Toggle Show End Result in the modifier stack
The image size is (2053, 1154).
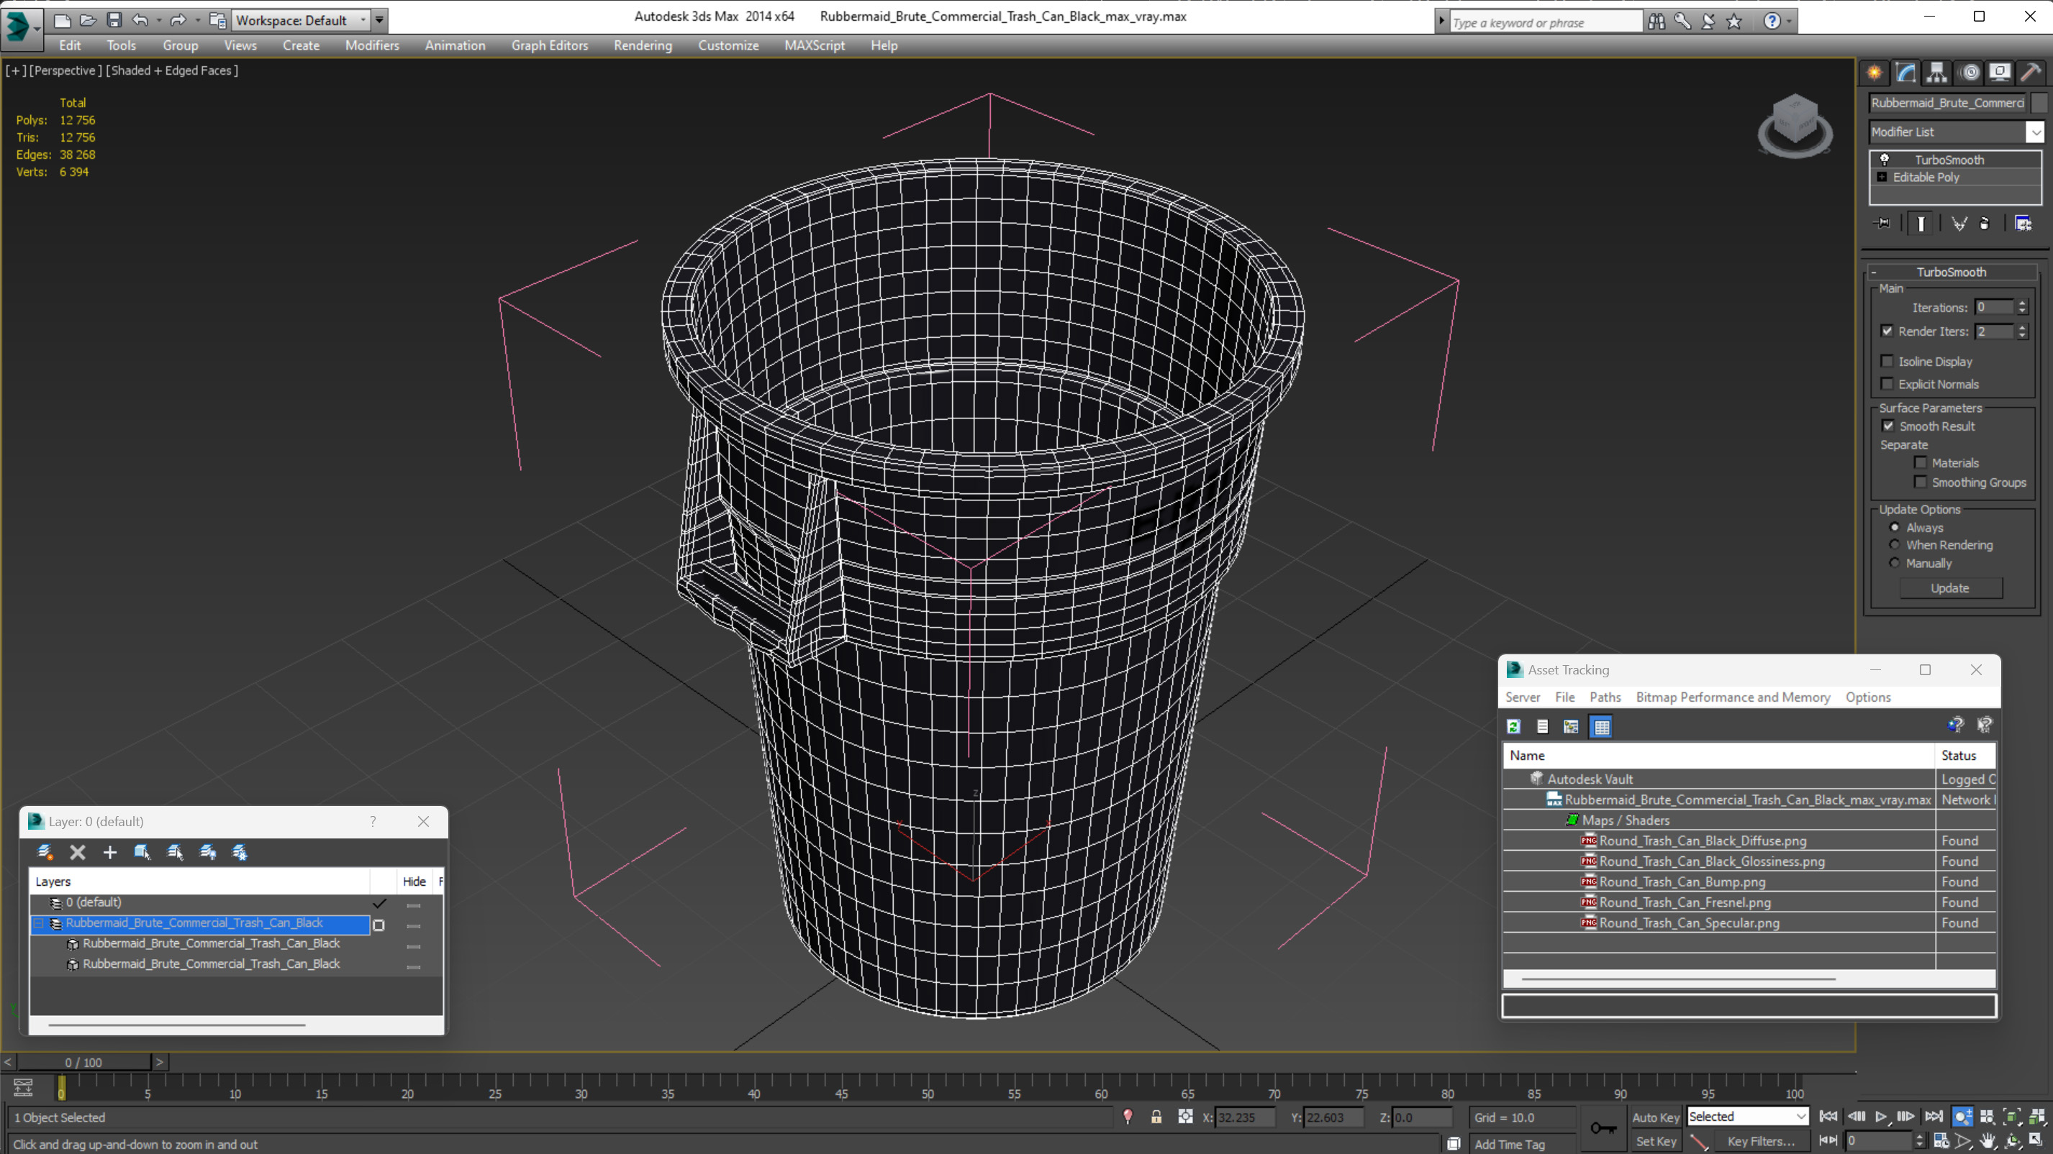click(1921, 224)
